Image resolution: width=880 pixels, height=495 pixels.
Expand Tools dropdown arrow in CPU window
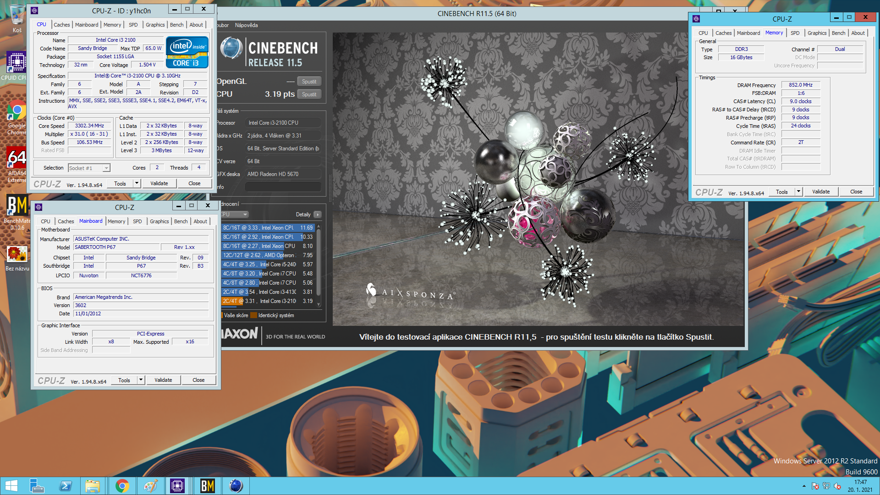pos(137,183)
